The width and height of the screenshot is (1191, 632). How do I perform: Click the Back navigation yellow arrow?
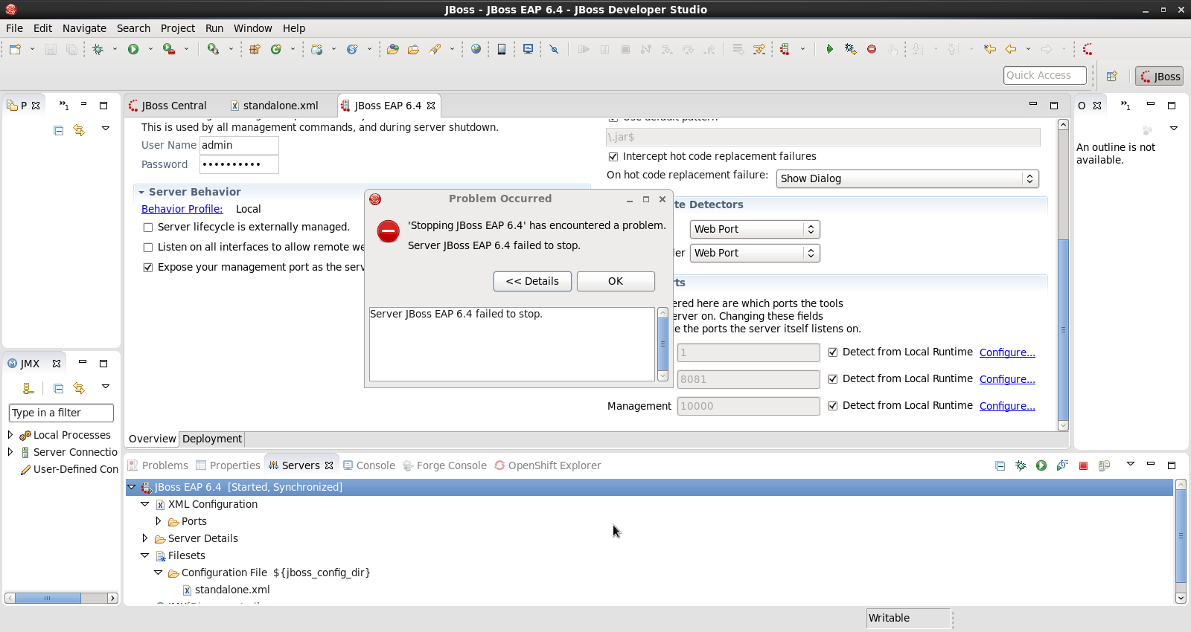click(x=1011, y=49)
